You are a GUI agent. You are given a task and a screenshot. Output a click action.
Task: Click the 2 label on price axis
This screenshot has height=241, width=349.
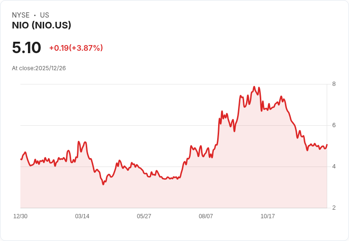[x=334, y=208]
